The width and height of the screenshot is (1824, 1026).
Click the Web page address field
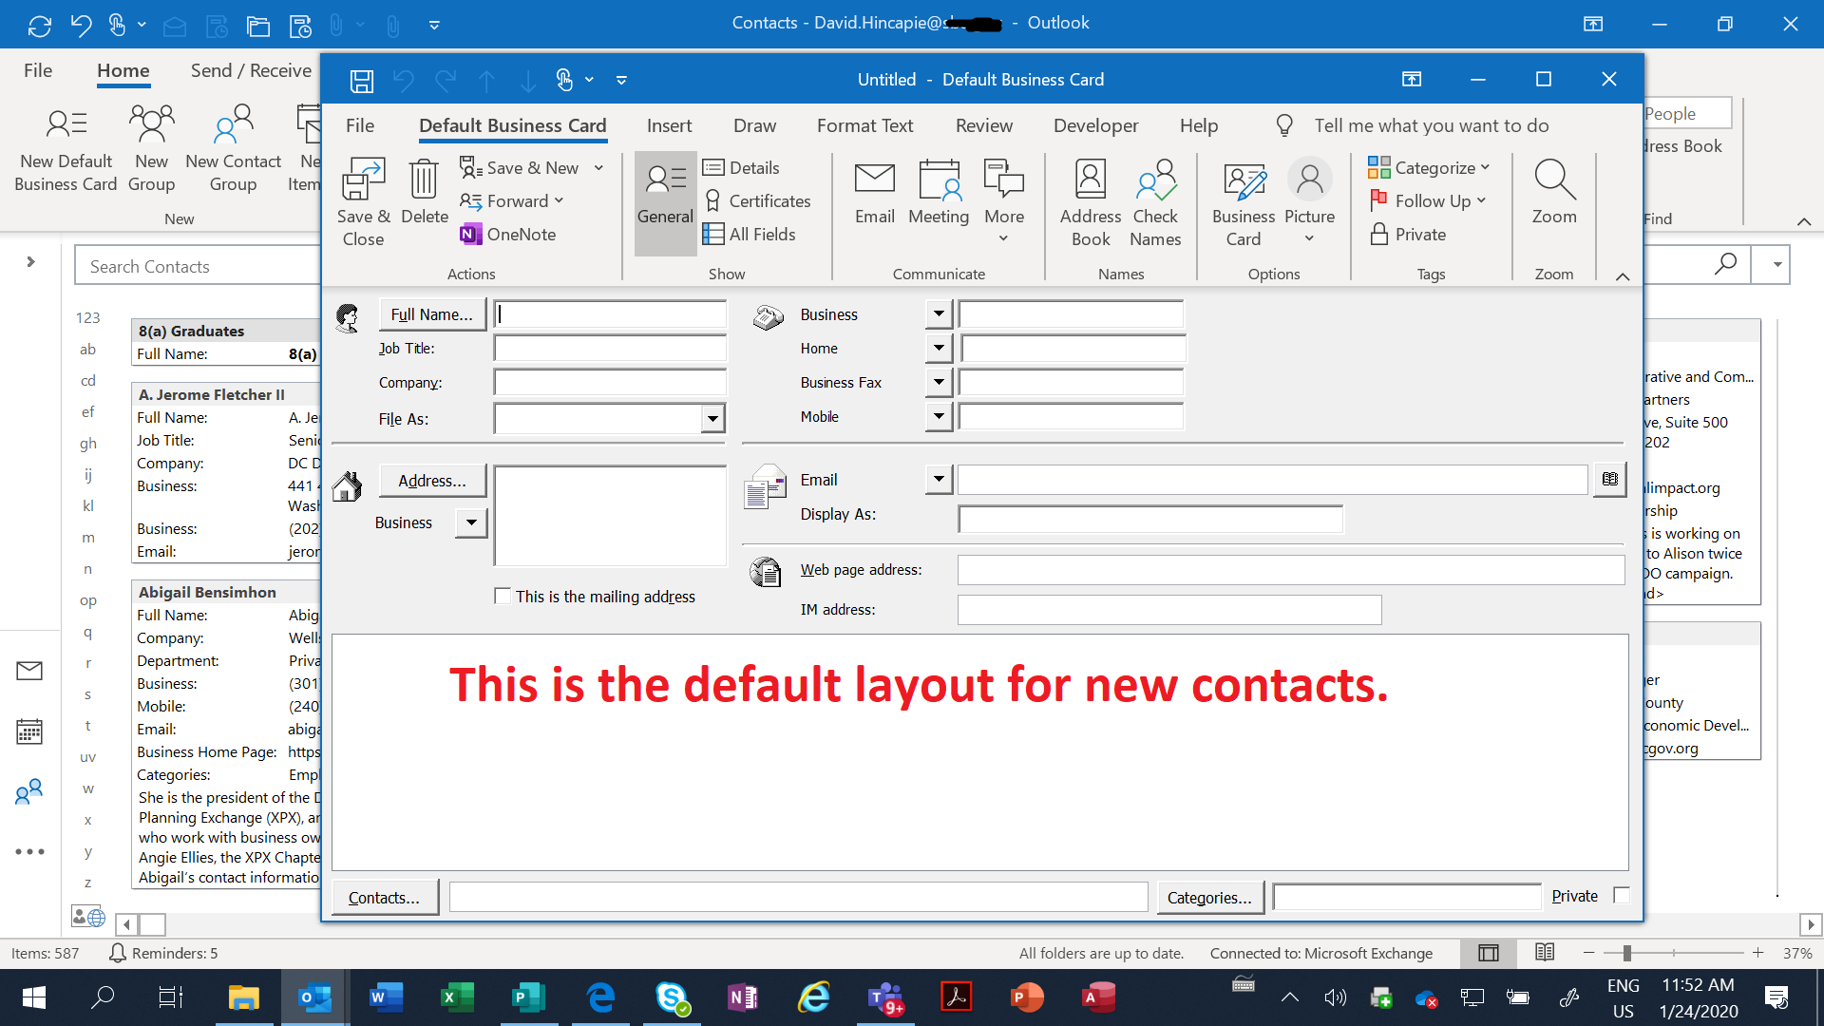click(x=1291, y=570)
